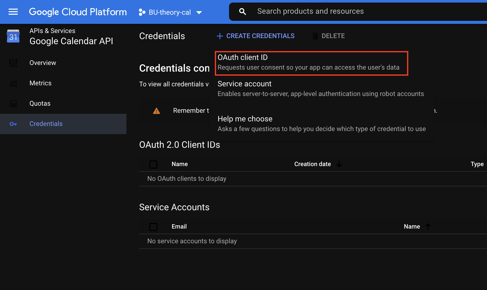
Task: Open the Quotas sidebar item
Action: click(63, 103)
